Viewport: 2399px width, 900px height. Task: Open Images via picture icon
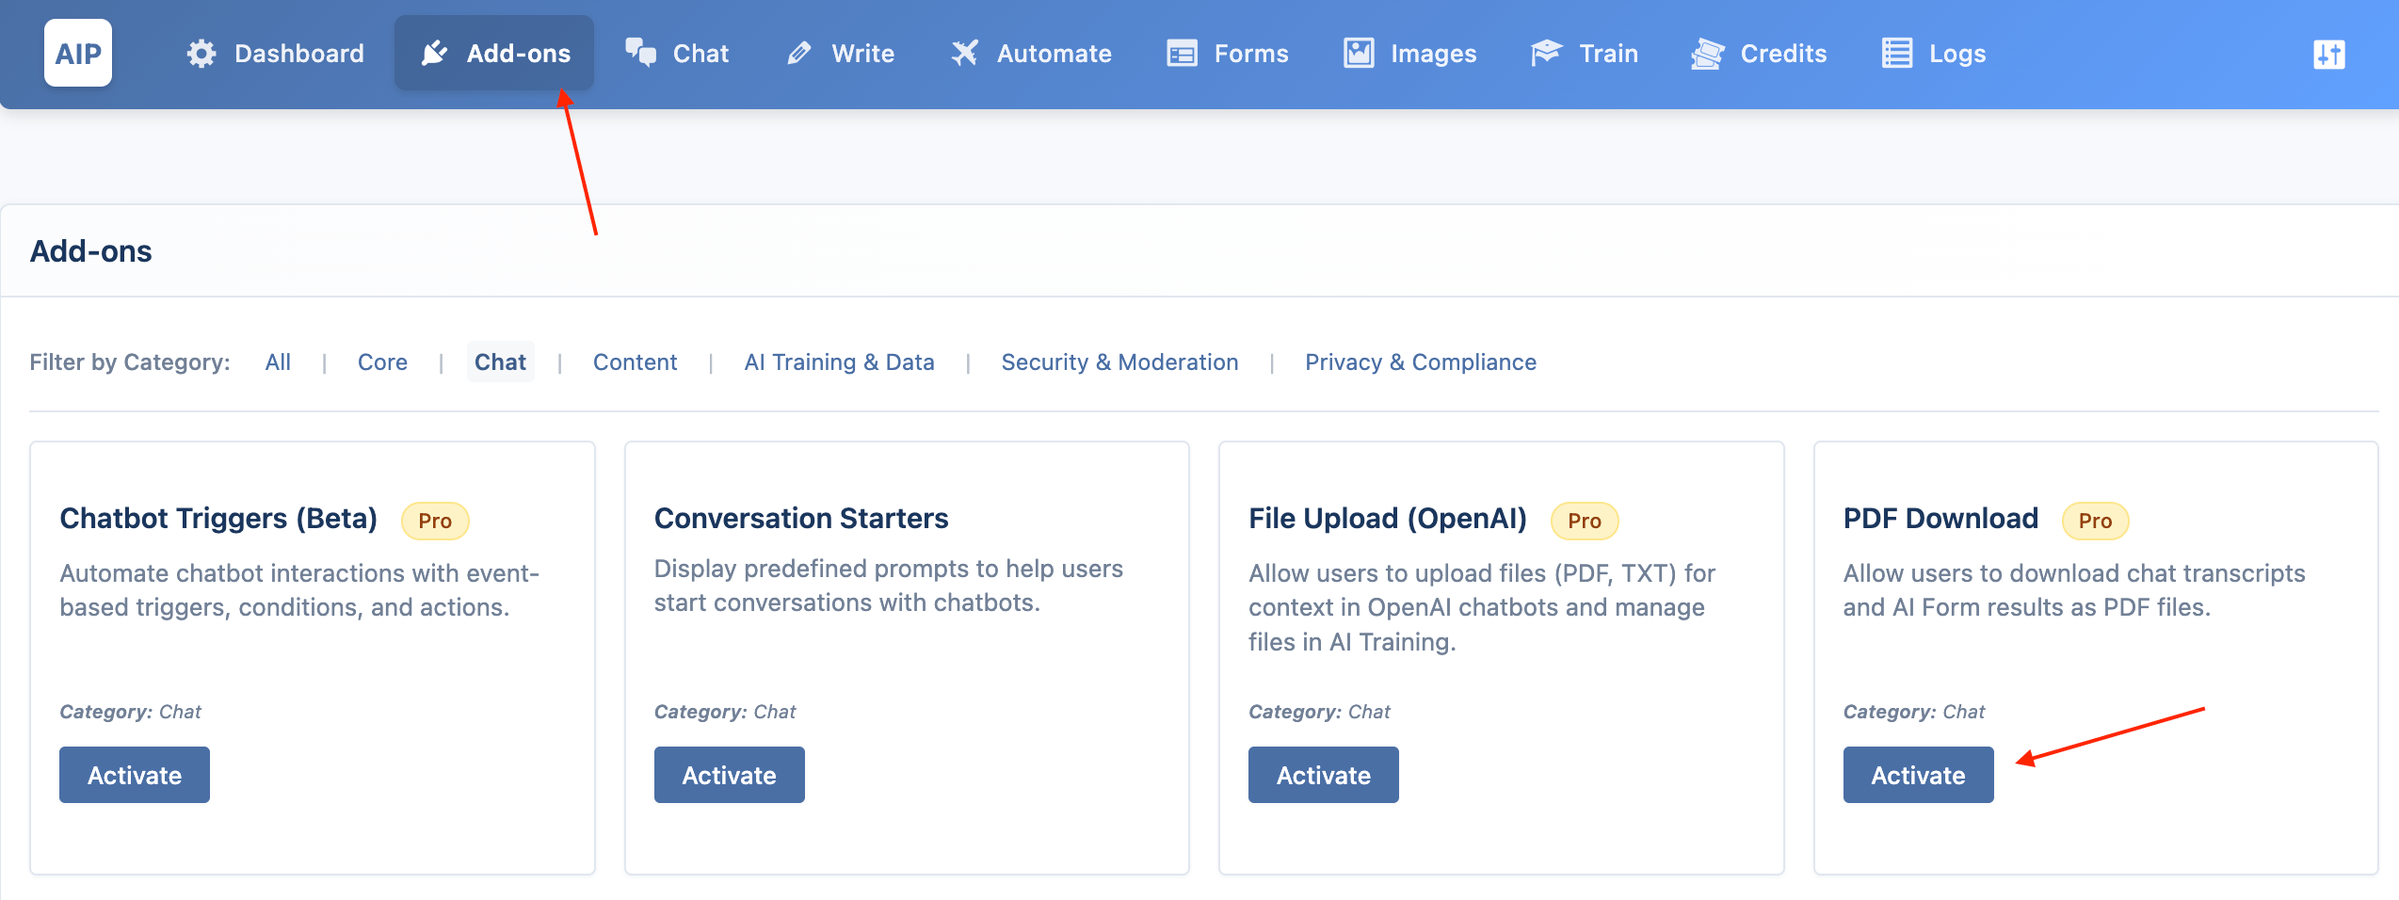tap(1359, 54)
